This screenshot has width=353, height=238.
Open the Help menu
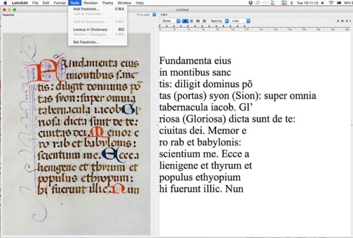140,3
